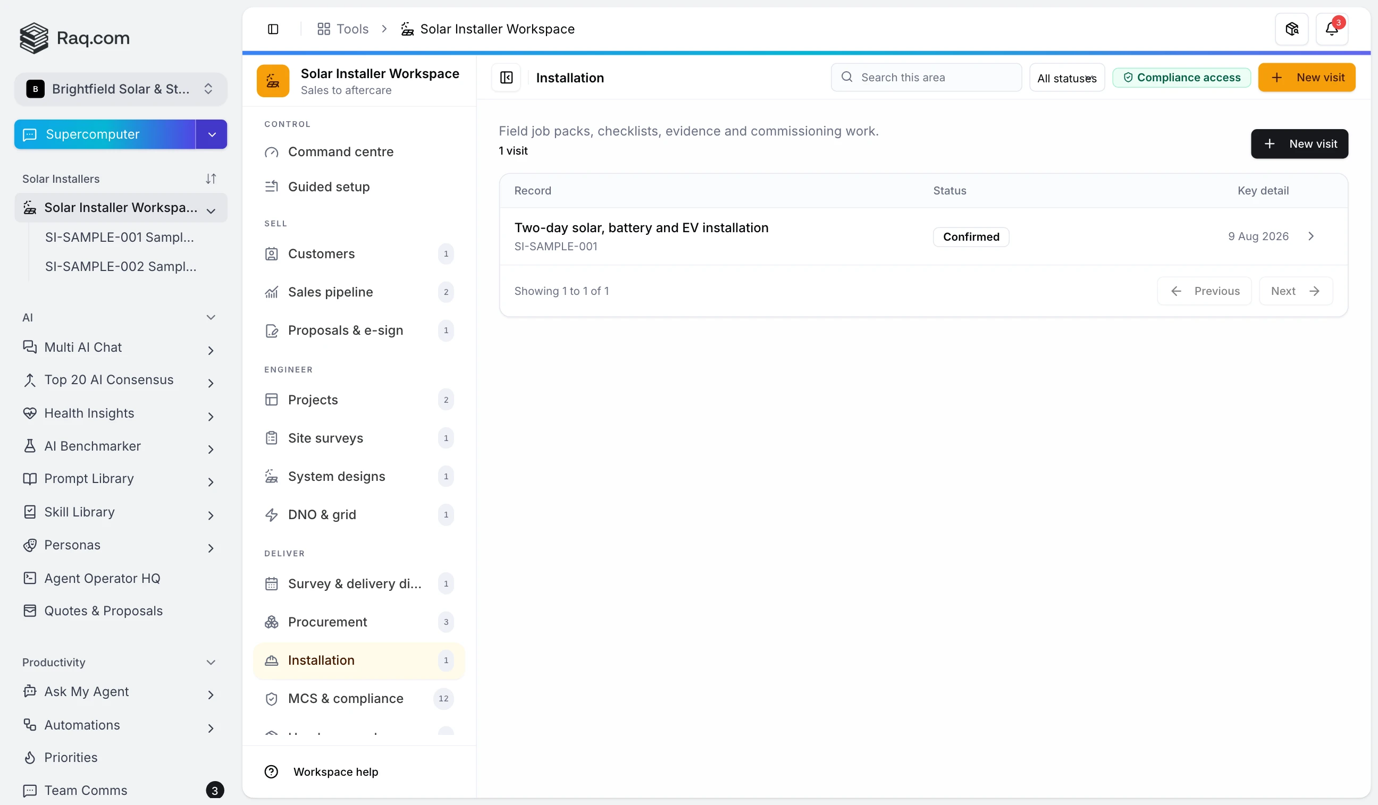The width and height of the screenshot is (1378, 805).
Task: Open the All statuses filter dropdown
Action: pyautogui.click(x=1067, y=78)
